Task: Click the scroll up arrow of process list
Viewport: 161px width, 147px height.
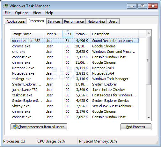Action: point(149,33)
